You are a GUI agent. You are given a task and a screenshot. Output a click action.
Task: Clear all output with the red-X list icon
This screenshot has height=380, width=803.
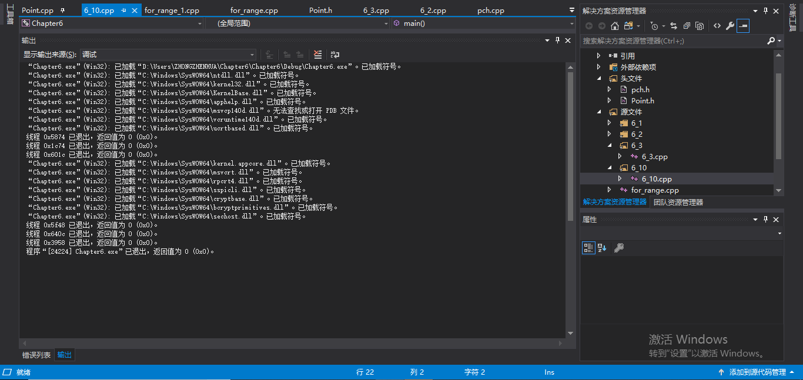pos(317,54)
